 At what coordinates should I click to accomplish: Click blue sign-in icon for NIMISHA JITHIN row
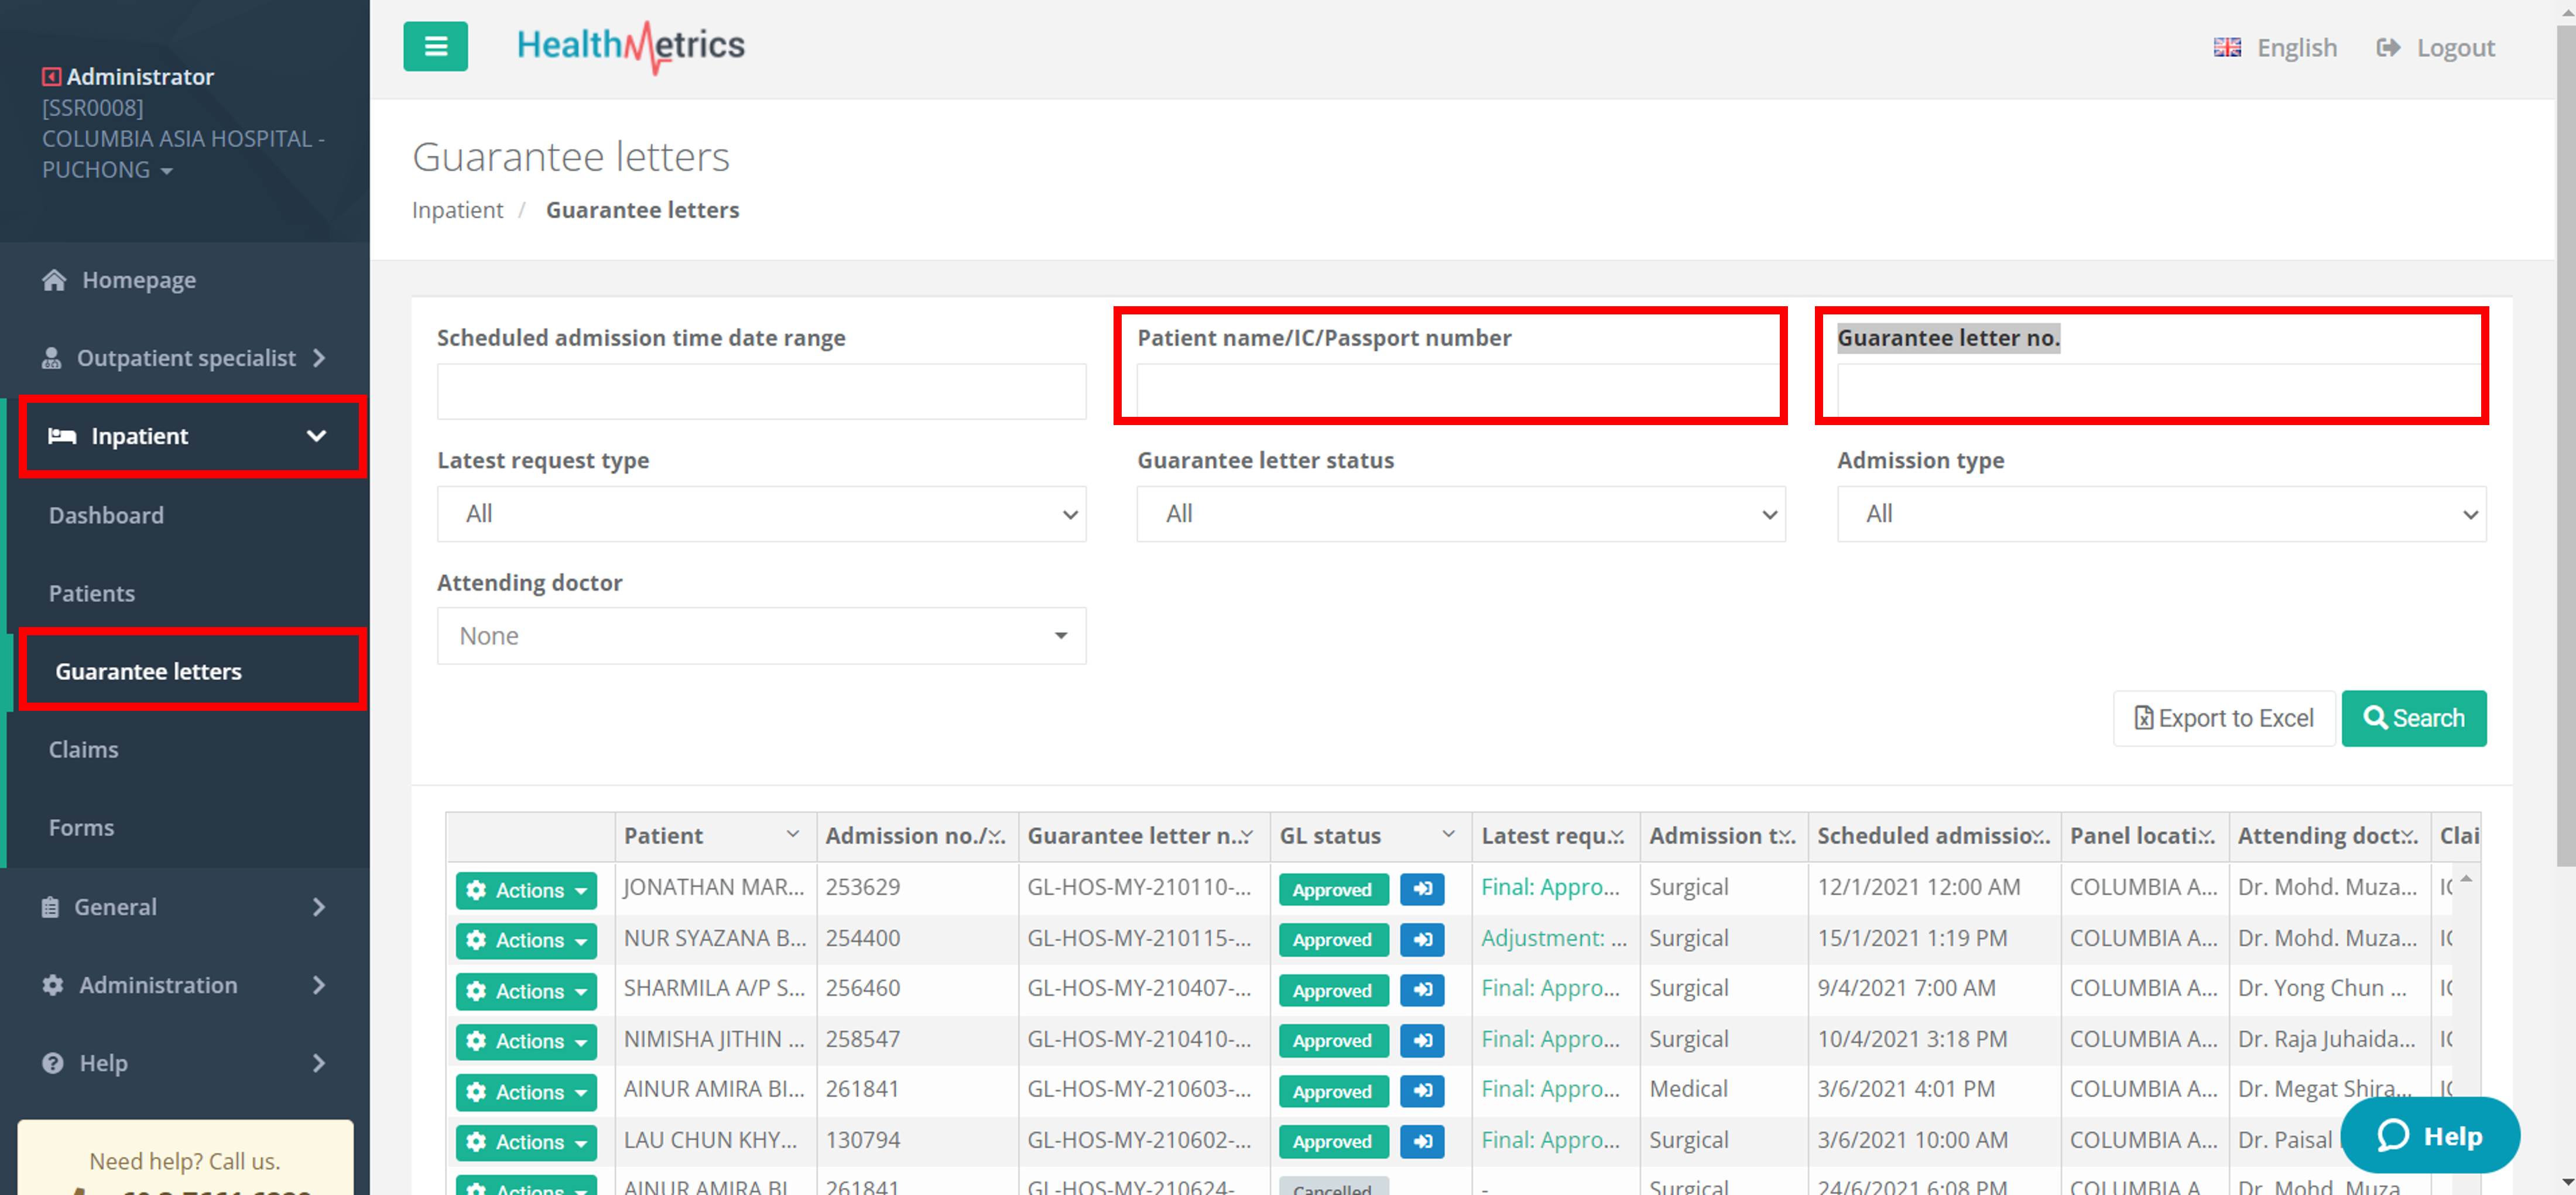pyautogui.click(x=1422, y=1040)
